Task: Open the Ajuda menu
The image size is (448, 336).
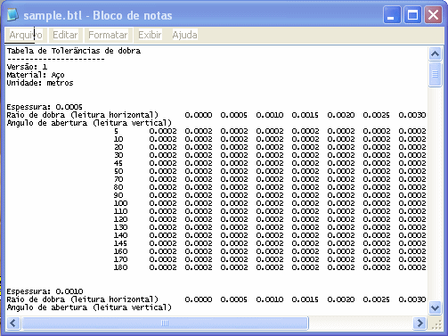Action: [184, 35]
